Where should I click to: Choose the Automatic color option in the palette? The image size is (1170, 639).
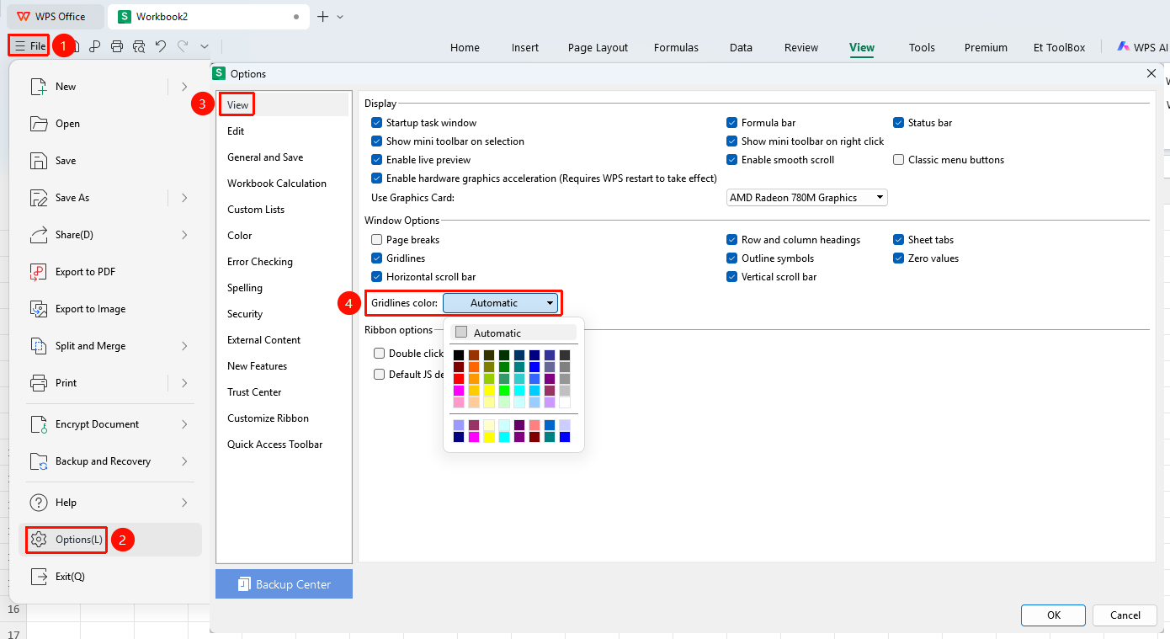click(513, 333)
